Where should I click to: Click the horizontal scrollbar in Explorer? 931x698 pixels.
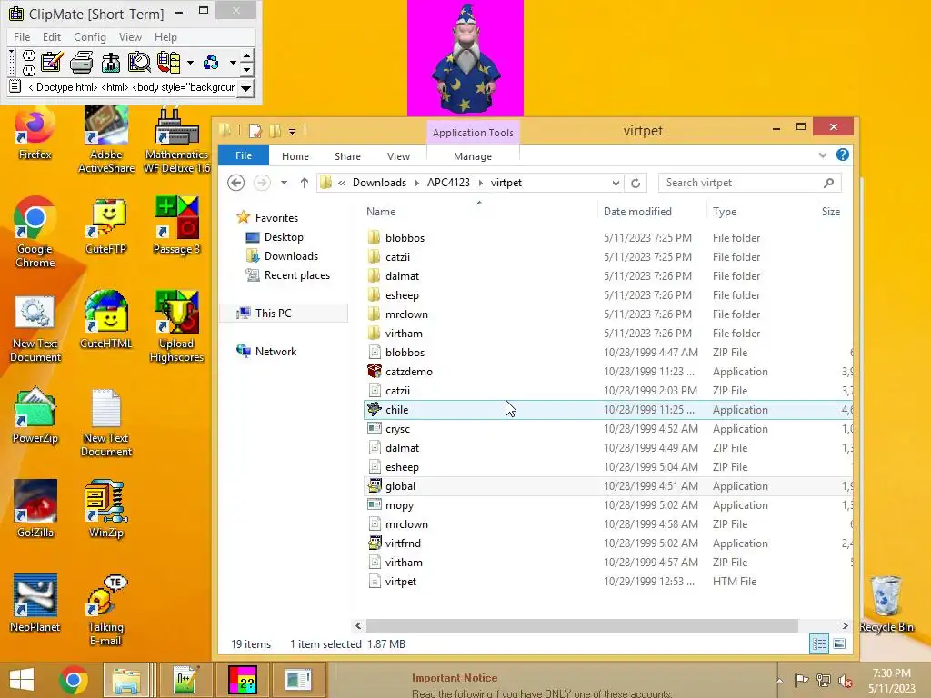click(x=582, y=625)
